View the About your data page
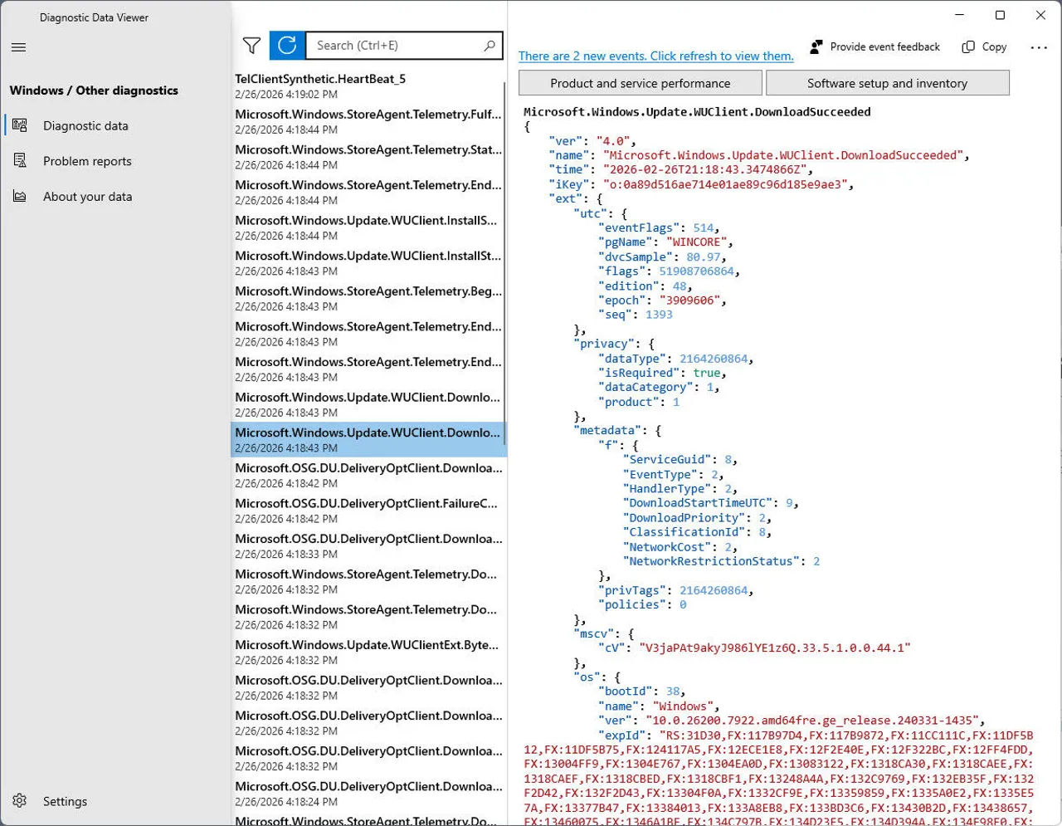The height and width of the screenshot is (826, 1062). pyautogui.click(x=86, y=196)
